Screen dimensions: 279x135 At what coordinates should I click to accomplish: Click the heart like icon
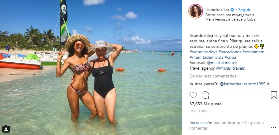(x=193, y=95)
